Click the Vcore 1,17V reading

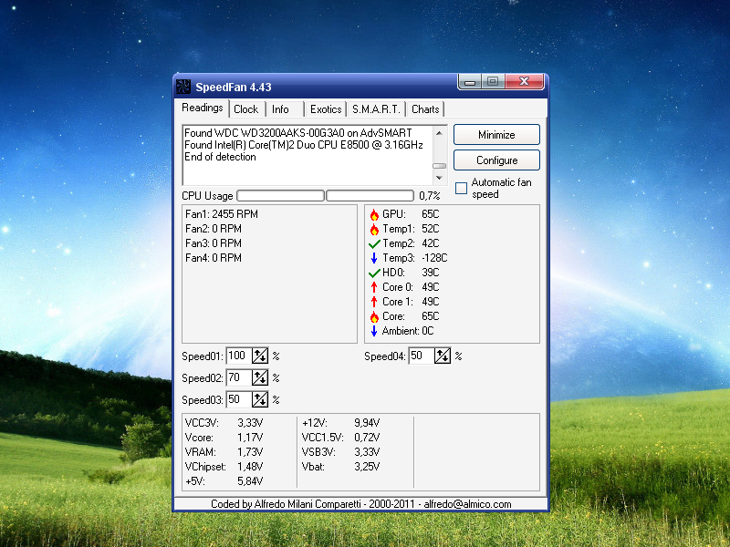click(x=224, y=438)
